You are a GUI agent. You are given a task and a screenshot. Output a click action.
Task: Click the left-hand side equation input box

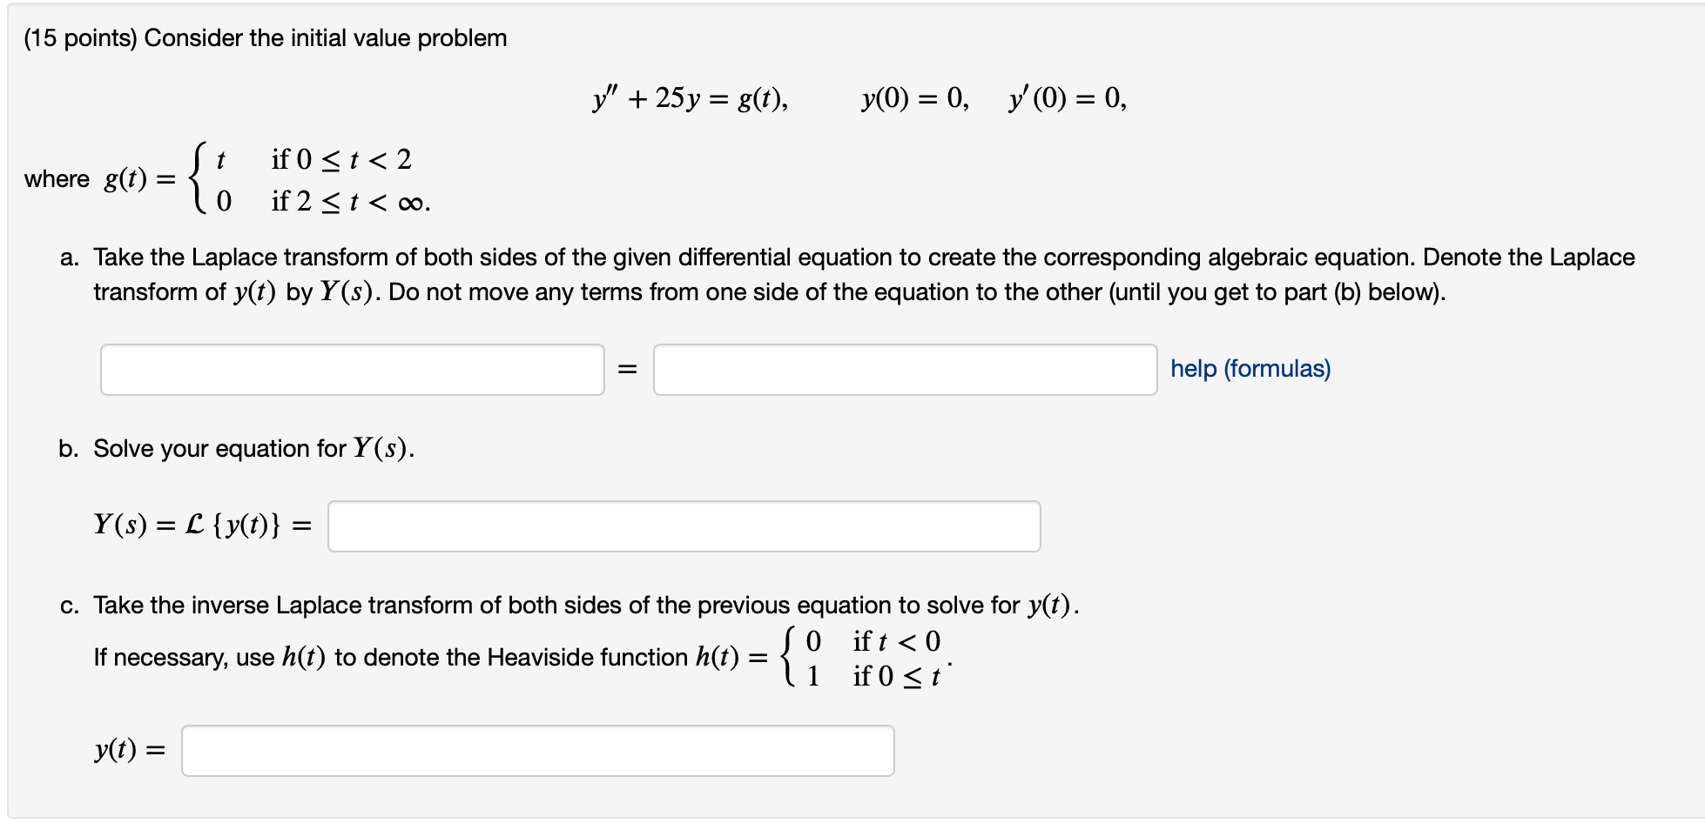[352, 370]
